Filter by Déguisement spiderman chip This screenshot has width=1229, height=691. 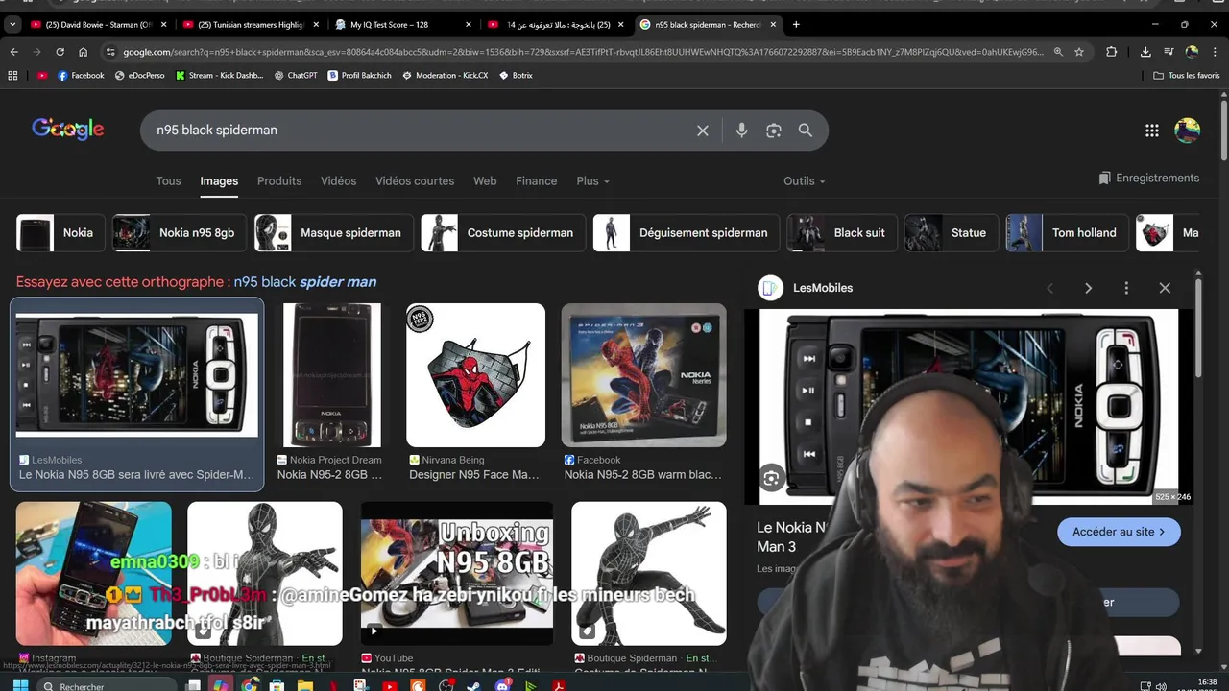tap(687, 233)
